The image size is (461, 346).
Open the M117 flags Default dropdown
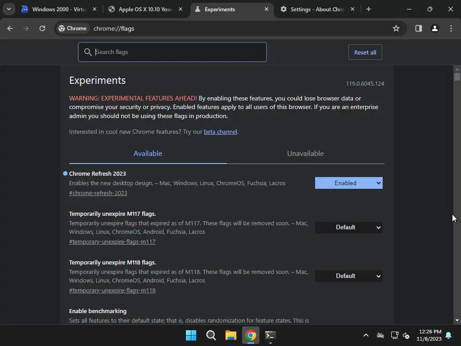pos(349,228)
